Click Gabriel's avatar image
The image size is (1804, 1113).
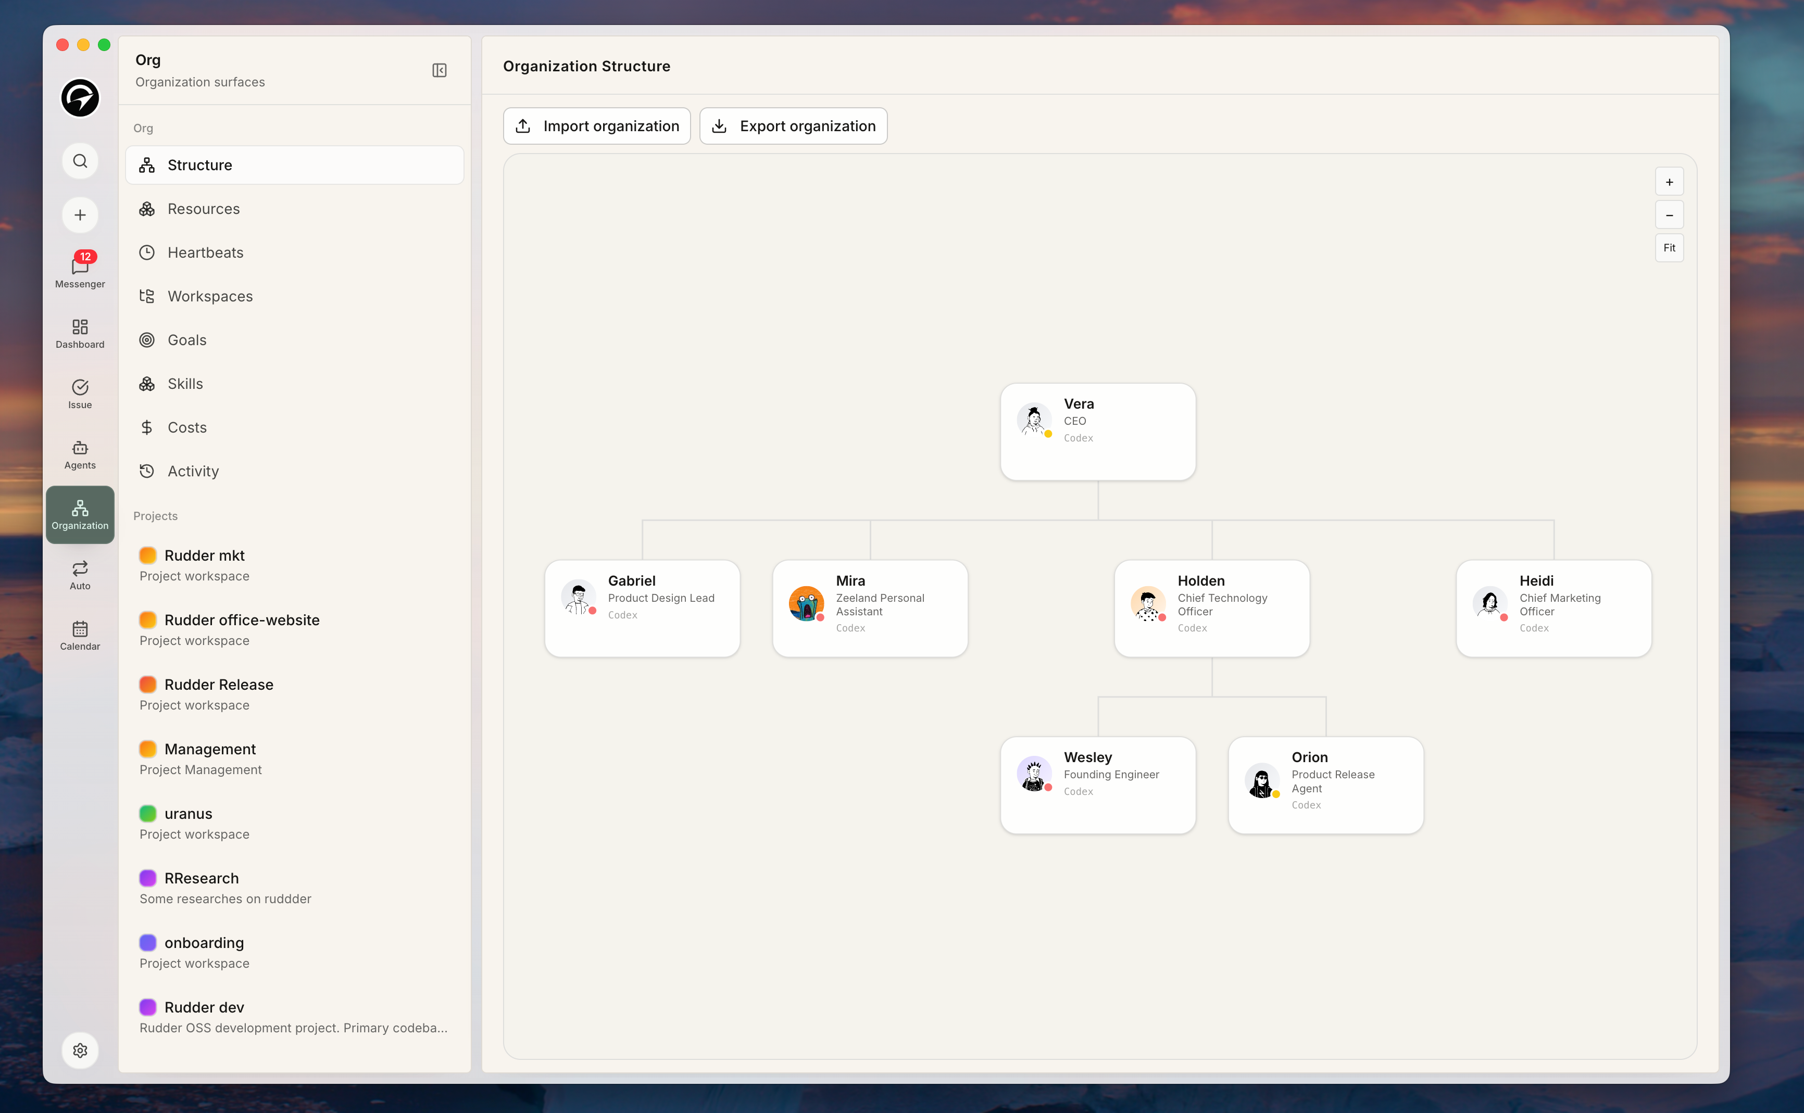[578, 597]
